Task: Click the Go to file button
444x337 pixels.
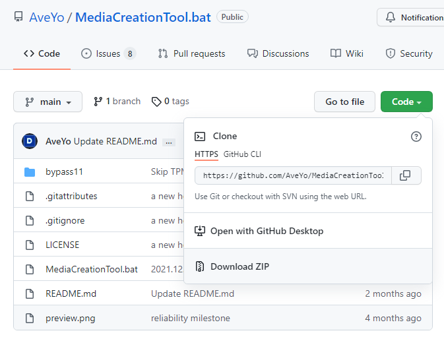Action: click(x=344, y=102)
